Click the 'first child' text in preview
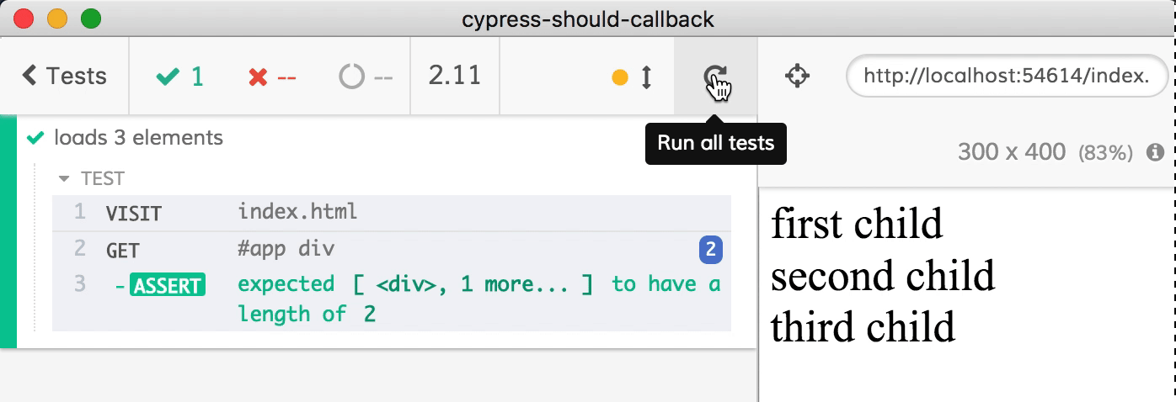The height and width of the screenshot is (402, 1176). point(857,224)
